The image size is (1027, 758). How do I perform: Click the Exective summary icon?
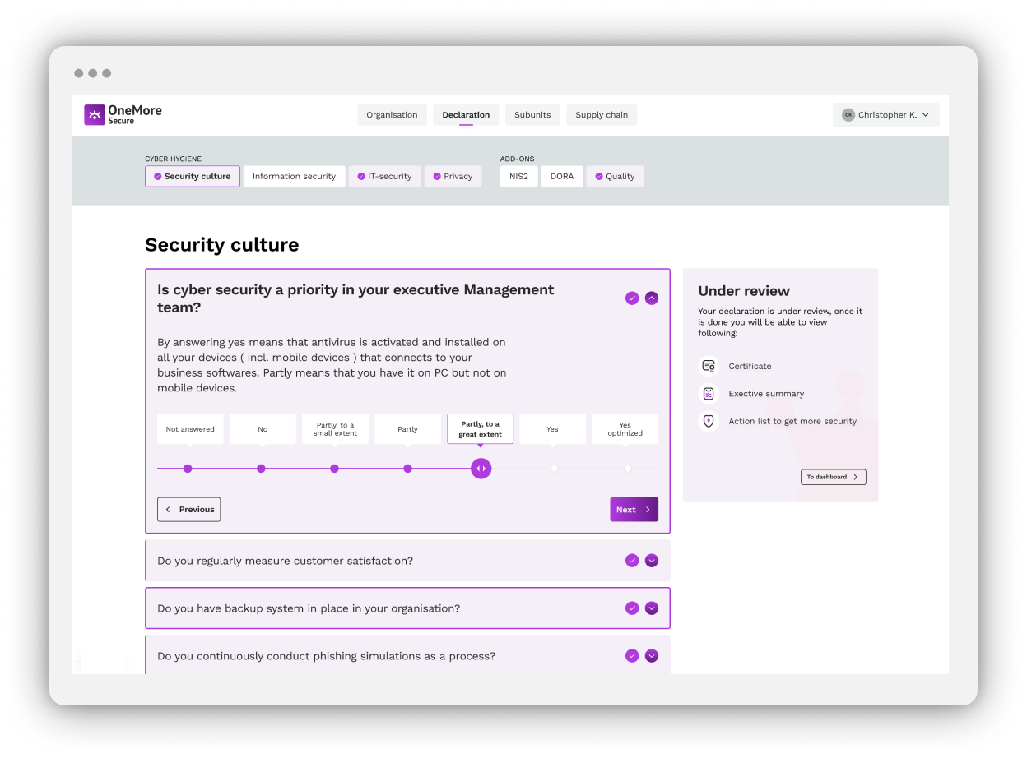(x=708, y=393)
